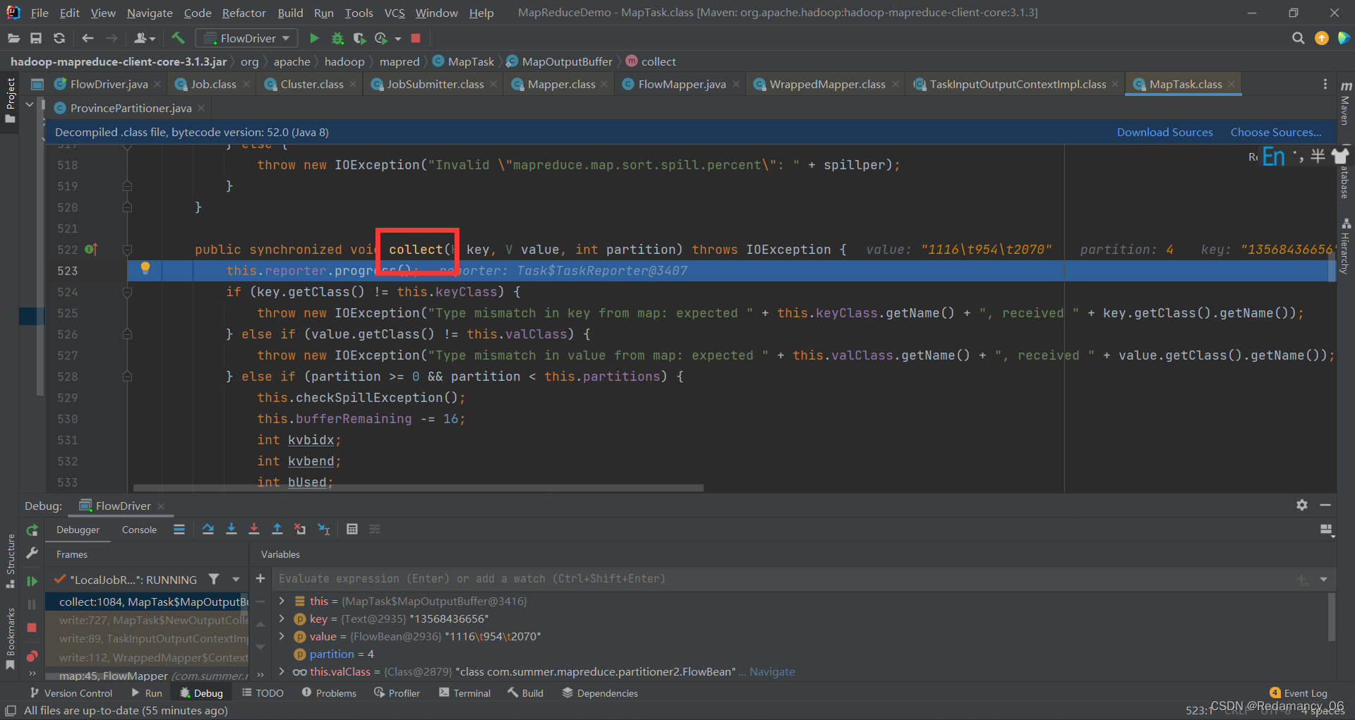This screenshot has height=720, width=1355.
Task: Open the evaluate expression history dropdown
Action: click(x=1324, y=579)
